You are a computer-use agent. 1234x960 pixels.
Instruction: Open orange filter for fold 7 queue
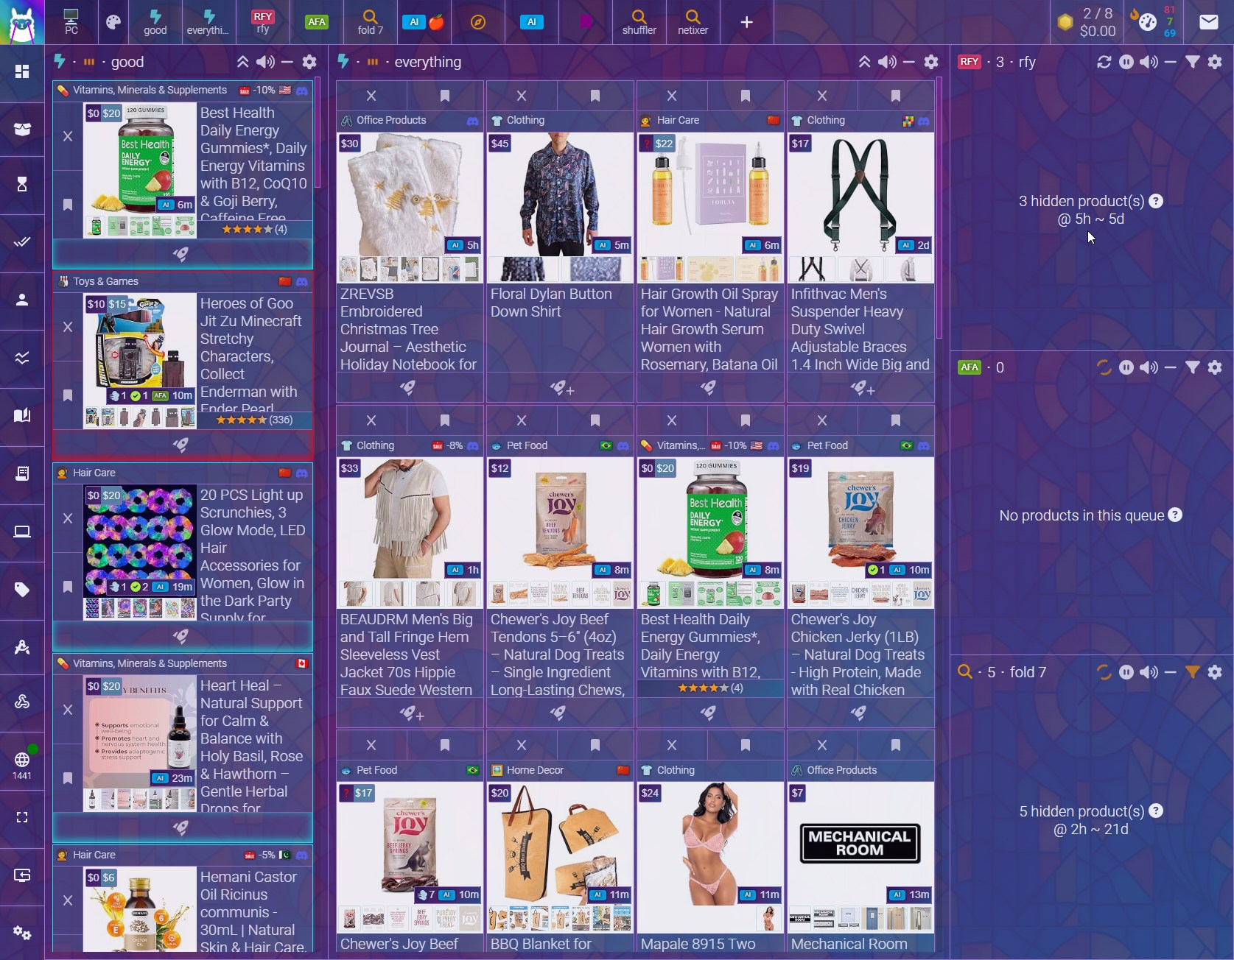1193,672
